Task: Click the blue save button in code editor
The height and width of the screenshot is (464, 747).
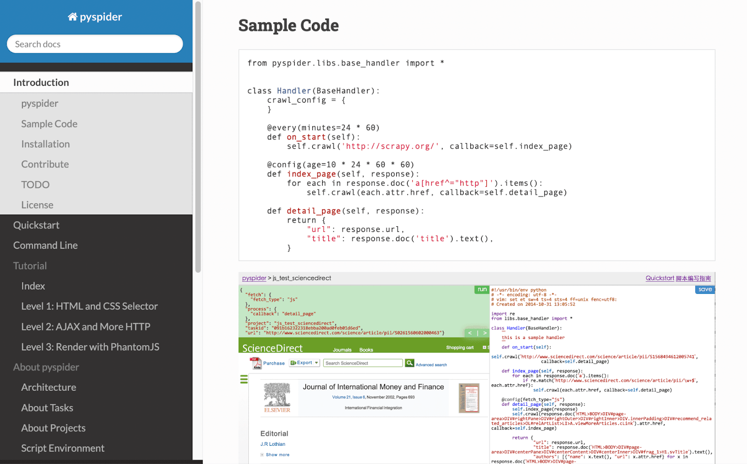Action: point(705,290)
